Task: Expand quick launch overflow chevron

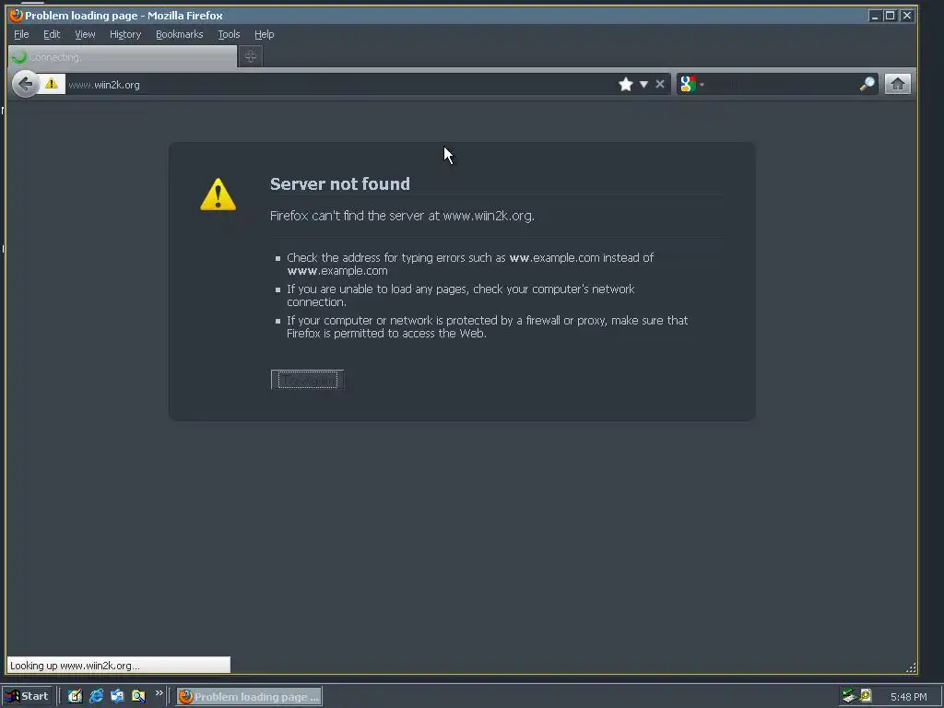Action: (x=159, y=693)
